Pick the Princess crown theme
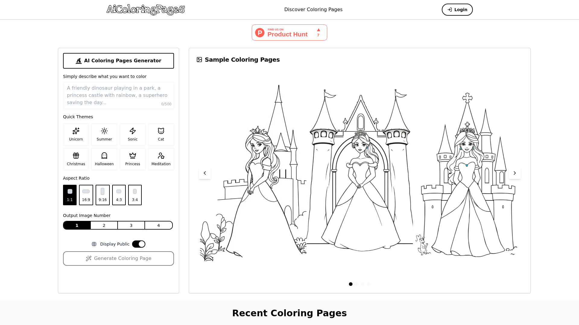The image size is (579, 325). pos(133,159)
